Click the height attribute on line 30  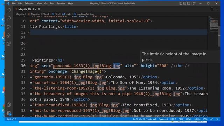pos(148,66)
